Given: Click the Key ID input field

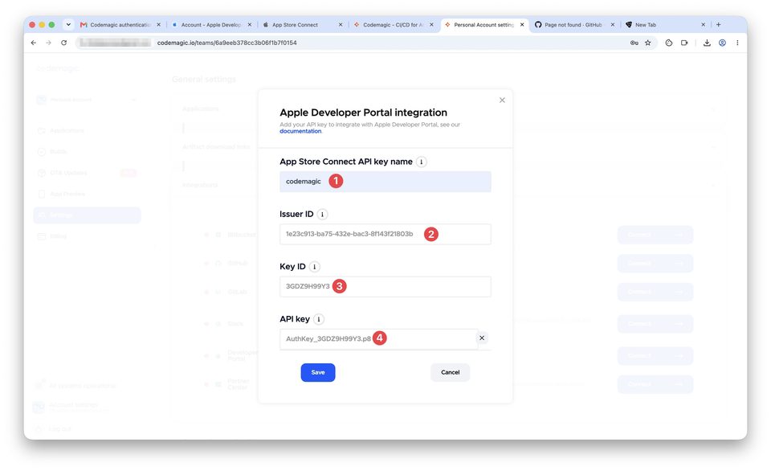Looking at the screenshot, I should coord(385,286).
